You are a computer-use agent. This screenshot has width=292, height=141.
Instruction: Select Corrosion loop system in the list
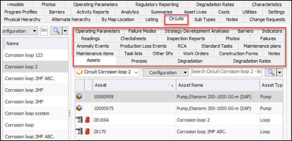[x=27, y=113]
